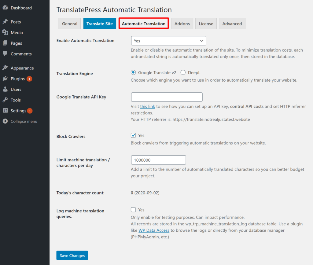This screenshot has height=265, width=313.
Task: Click the Dashboard gauge icon
Action: coord(5,8)
